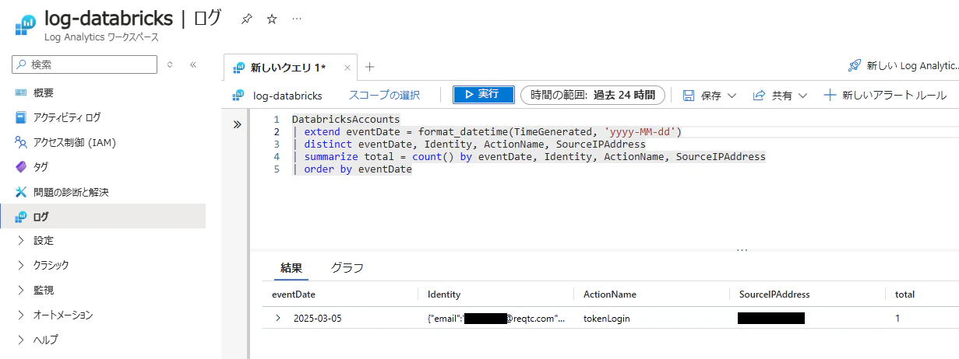Screen dimensions: 959x359
Task: Open the 新しい Log Analytics rocket link
Action: pyautogui.click(x=903, y=66)
